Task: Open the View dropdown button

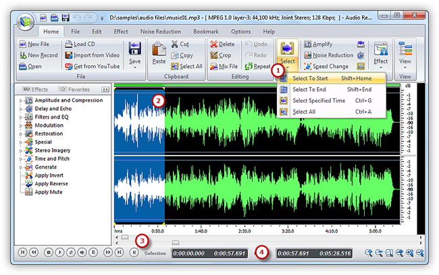Action: click(x=405, y=56)
